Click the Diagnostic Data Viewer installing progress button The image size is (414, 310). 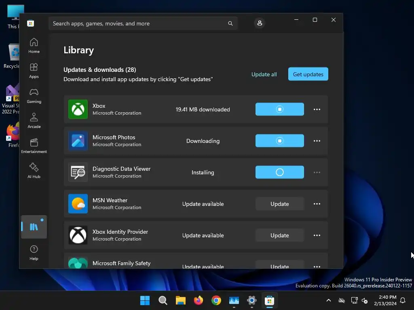pos(280,172)
